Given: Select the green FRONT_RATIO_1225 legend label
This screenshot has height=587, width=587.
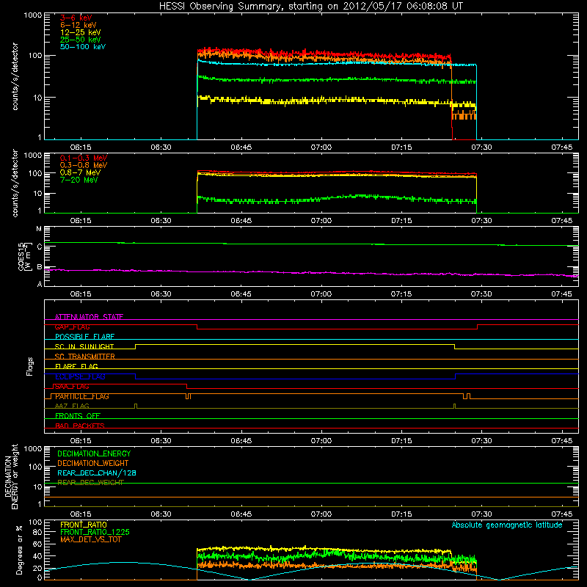Looking at the screenshot, I should pyautogui.click(x=95, y=532).
